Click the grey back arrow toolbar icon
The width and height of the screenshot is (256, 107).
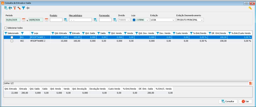(28, 8)
